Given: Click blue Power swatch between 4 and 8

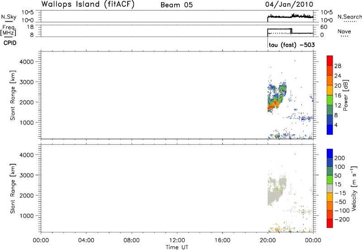Looking at the screenshot, I should [330, 120].
